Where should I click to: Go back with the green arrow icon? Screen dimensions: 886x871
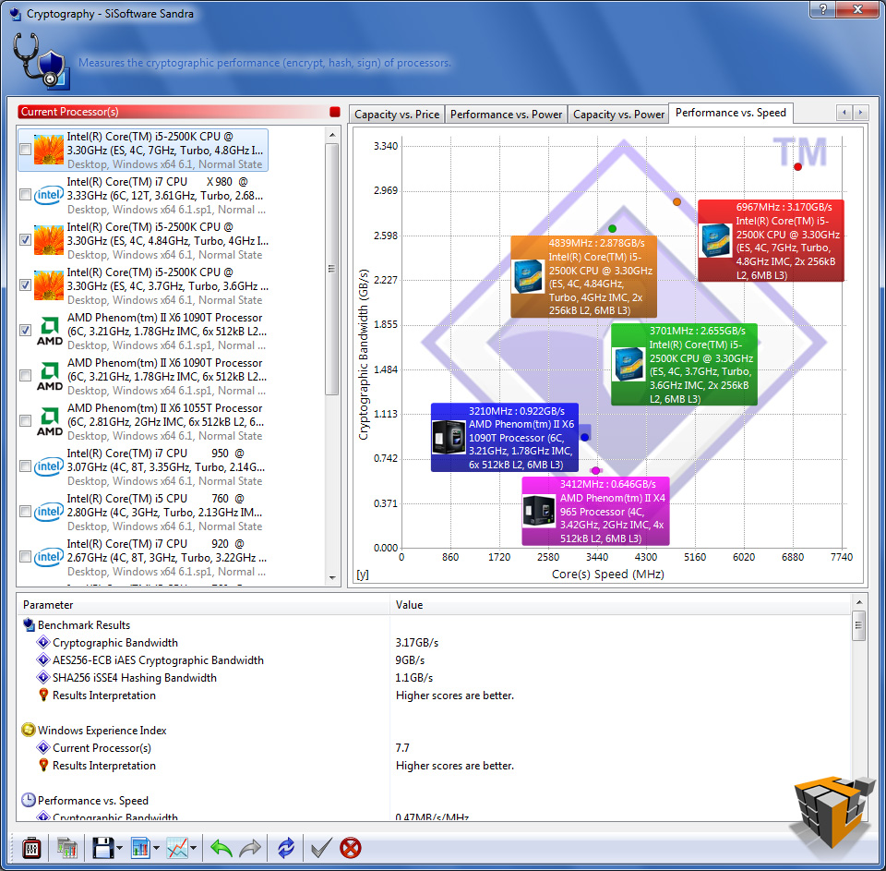(x=221, y=848)
